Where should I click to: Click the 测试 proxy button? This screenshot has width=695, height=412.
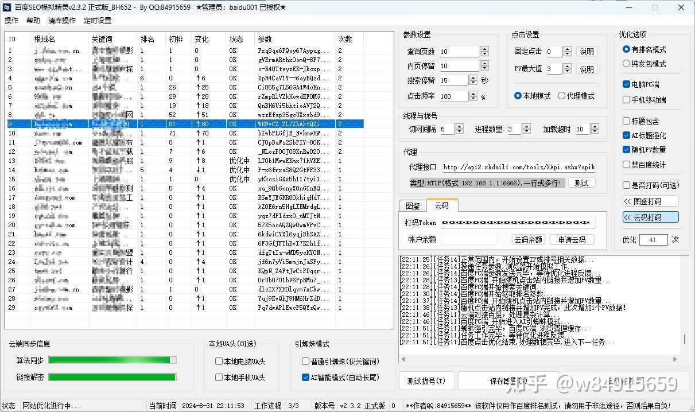[581, 183]
